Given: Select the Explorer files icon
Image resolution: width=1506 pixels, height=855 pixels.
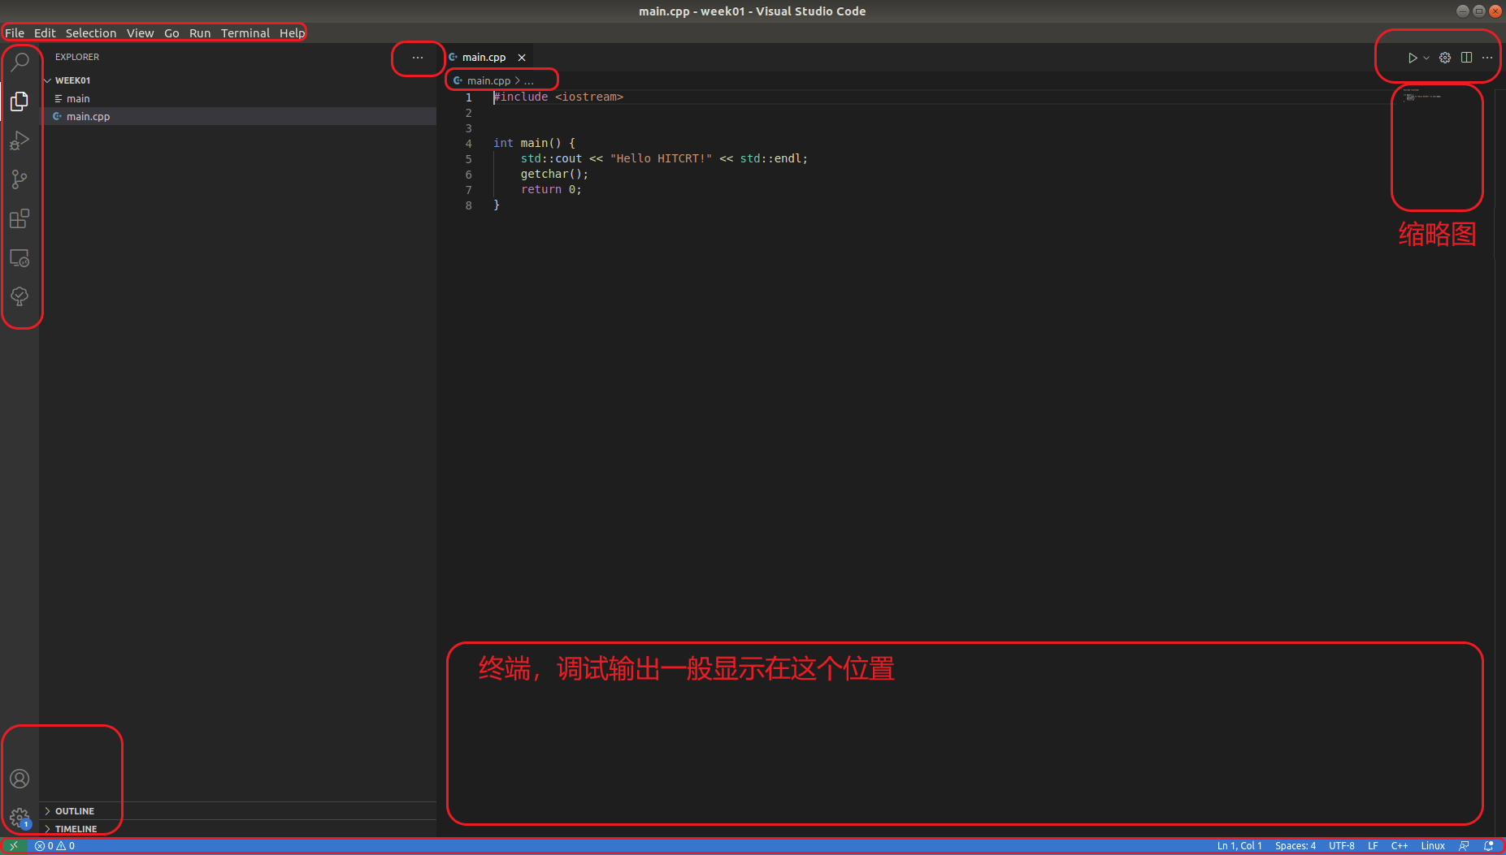Looking at the screenshot, I should pos(20,101).
